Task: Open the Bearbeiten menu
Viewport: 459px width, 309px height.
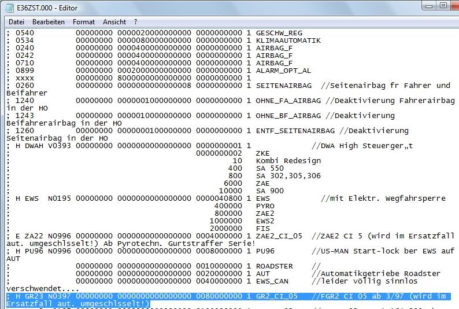Action: 49,21
